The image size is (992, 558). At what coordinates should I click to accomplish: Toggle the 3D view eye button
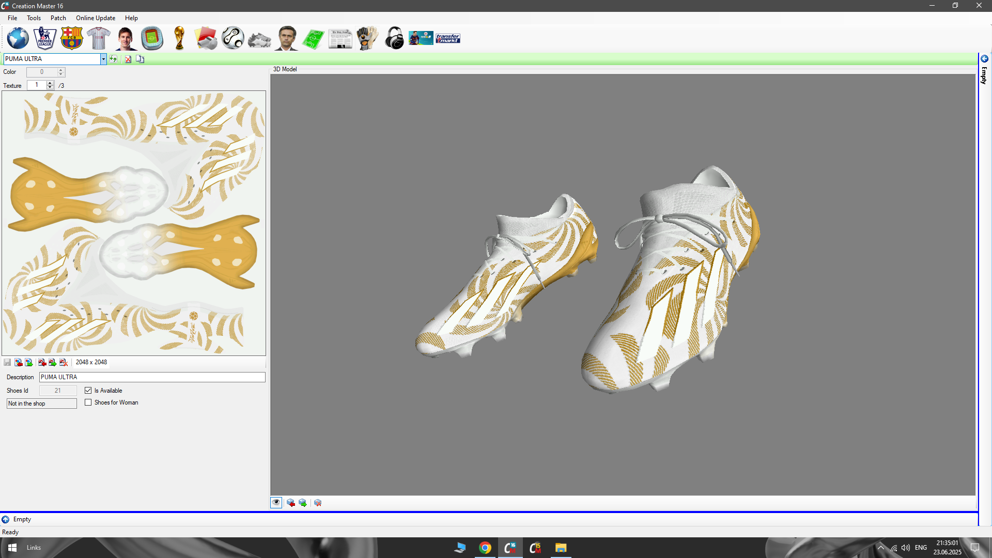point(276,503)
